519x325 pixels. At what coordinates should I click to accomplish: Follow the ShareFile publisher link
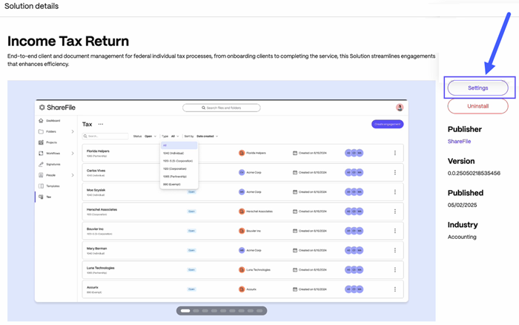pyautogui.click(x=459, y=141)
